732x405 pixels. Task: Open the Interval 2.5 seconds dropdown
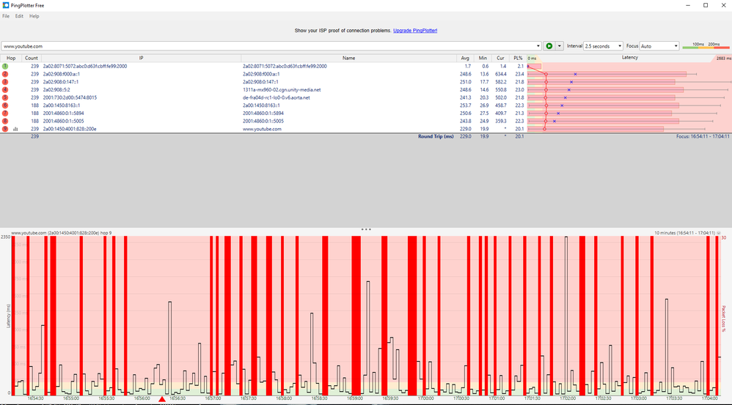pyautogui.click(x=603, y=46)
